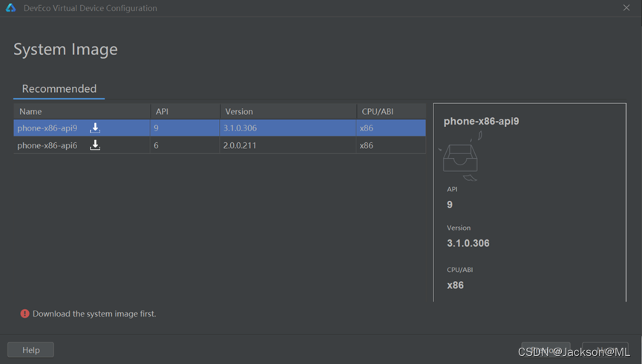
Task: Open the Help button
Action: pos(30,350)
